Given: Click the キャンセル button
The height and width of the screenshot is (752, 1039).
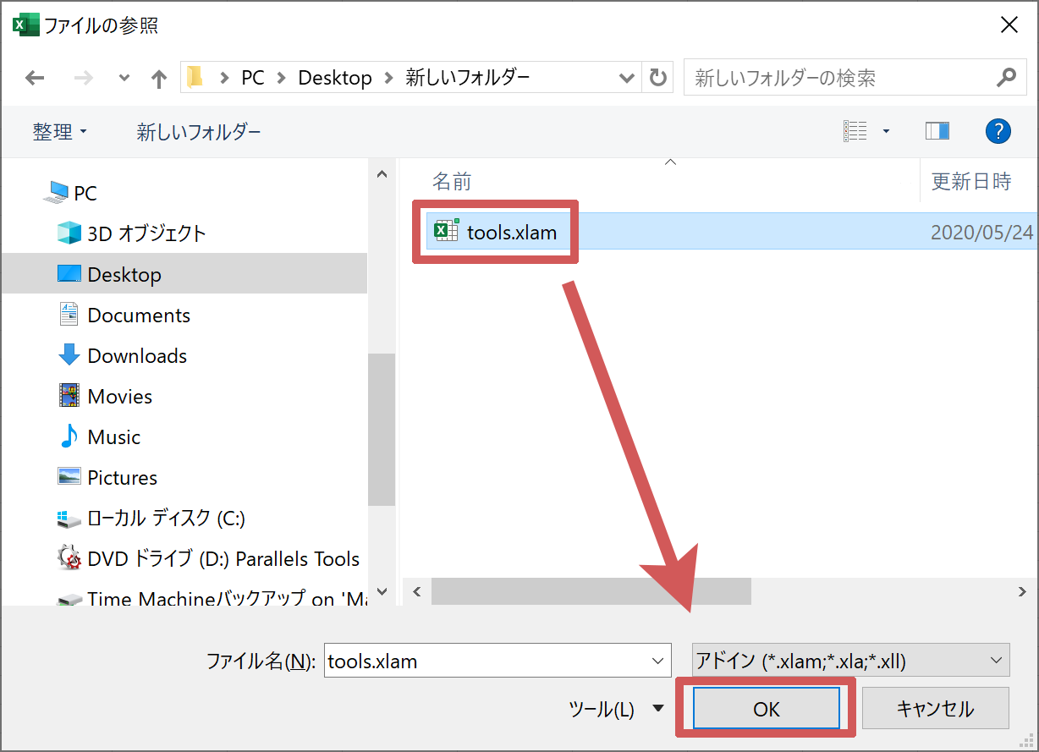Looking at the screenshot, I should (935, 709).
